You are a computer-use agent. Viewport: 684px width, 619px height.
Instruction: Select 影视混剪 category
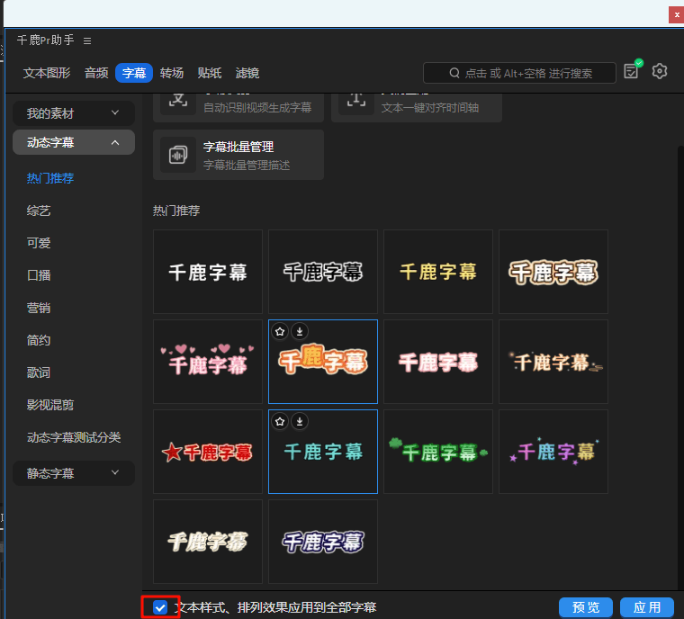[50, 405]
